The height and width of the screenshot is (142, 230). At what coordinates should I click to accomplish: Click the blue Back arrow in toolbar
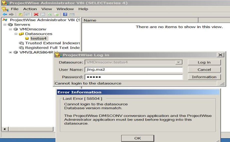pyautogui.click(x=5, y=14)
